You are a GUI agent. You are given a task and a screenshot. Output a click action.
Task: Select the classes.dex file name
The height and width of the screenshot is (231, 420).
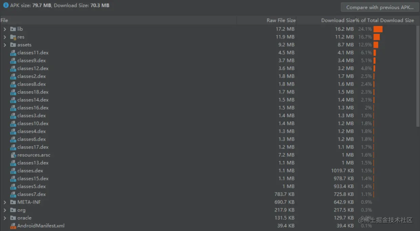[x=30, y=171]
